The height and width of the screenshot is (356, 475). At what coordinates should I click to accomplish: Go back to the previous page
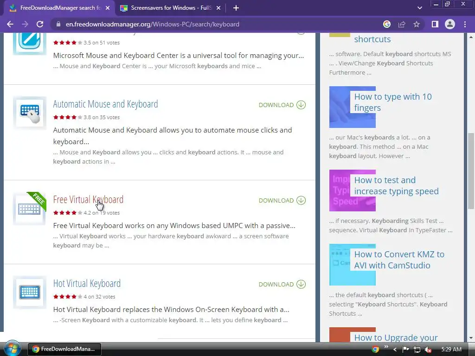coord(10,24)
